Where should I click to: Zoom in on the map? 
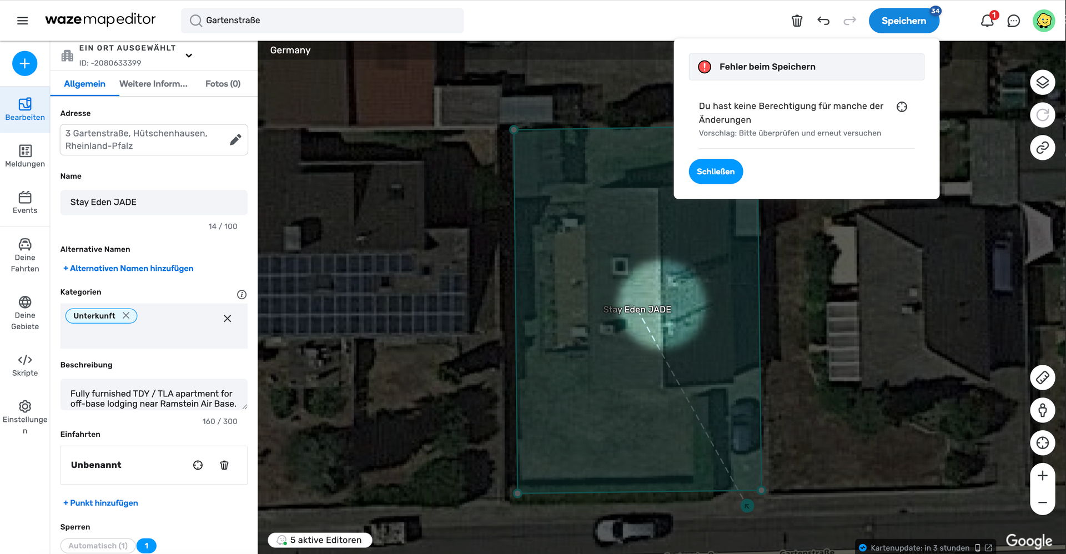1042,476
